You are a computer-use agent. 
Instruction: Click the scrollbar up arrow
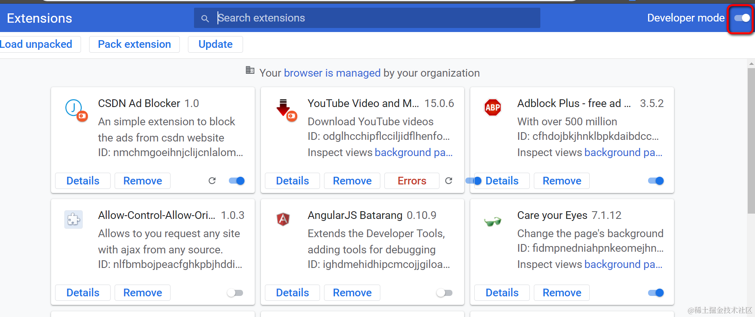click(751, 64)
